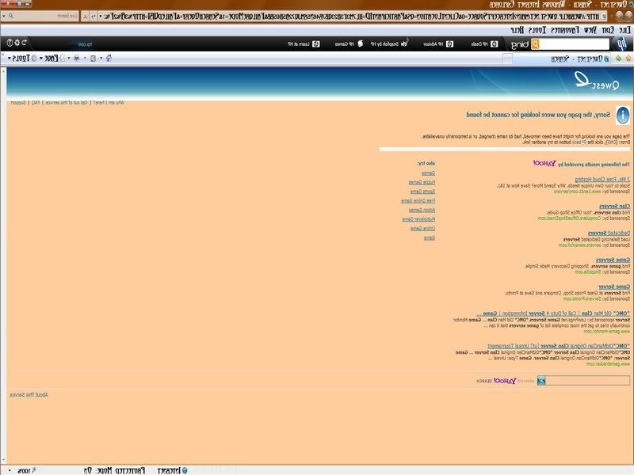The width and height of the screenshot is (634, 475).
Task: Open HP Deals from the HP toolbar
Action: click(484, 44)
